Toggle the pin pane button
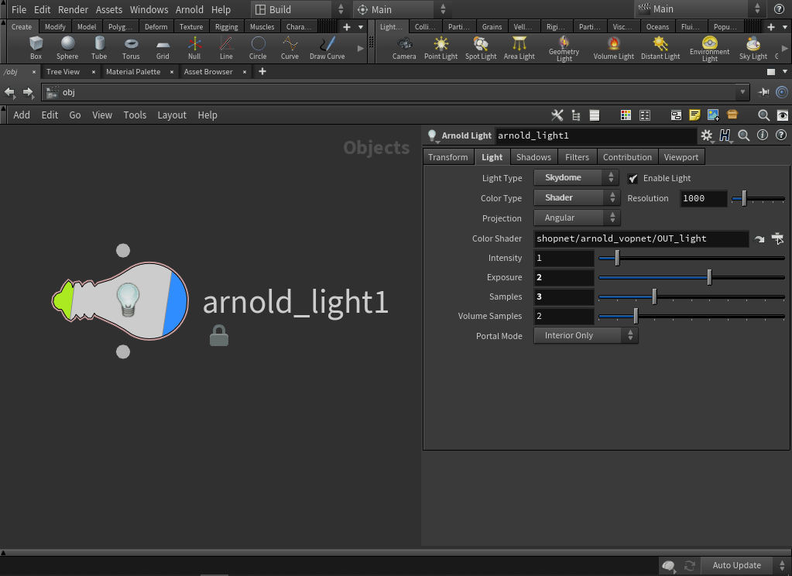Screen dimensions: 792x576 pos(763,92)
